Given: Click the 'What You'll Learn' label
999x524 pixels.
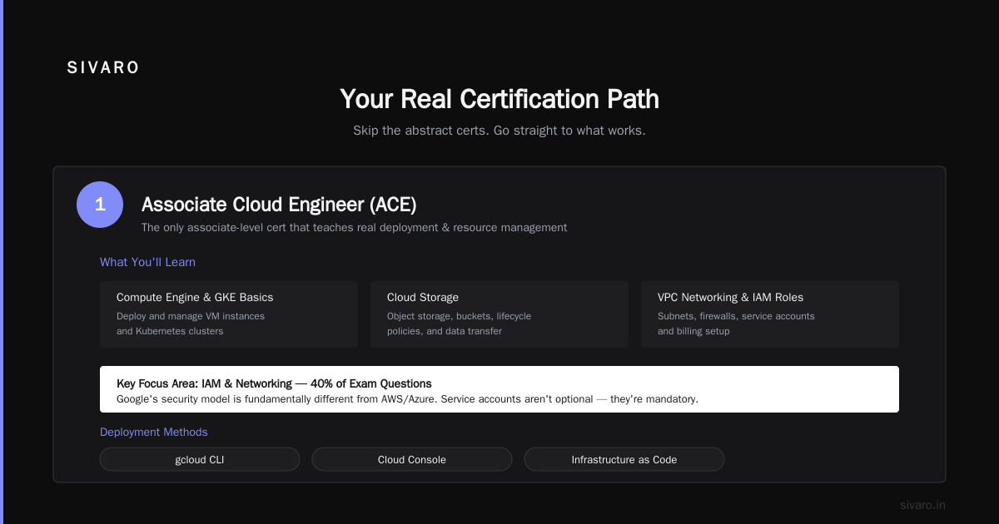Looking at the screenshot, I should coord(147,262).
